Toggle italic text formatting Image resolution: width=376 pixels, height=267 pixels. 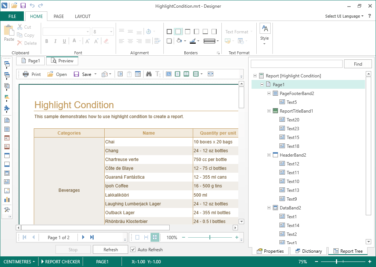[55, 41]
